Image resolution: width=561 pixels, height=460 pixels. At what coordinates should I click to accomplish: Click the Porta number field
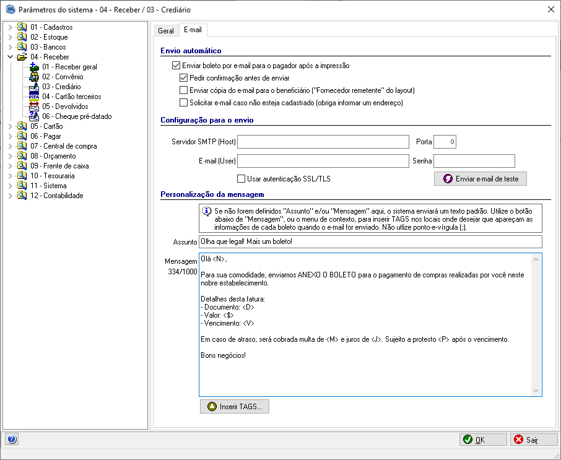click(445, 142)
